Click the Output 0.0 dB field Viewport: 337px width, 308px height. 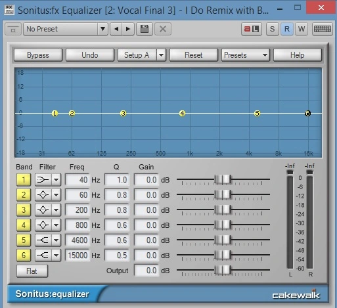pos(146,271)
